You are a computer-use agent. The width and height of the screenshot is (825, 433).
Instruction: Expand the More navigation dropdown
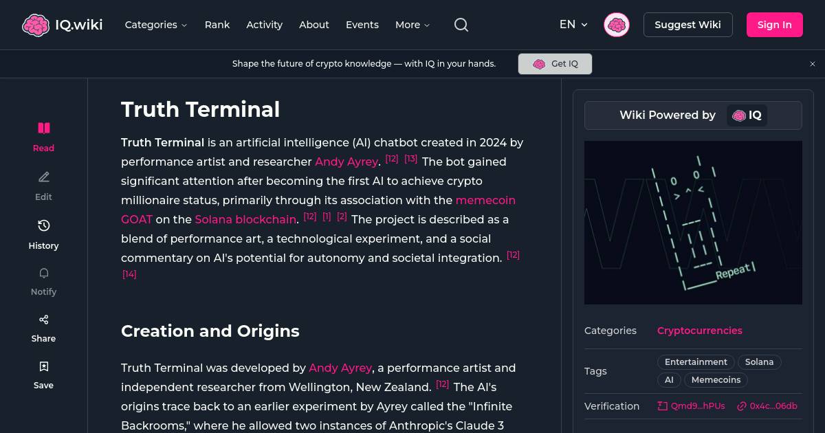412,25
